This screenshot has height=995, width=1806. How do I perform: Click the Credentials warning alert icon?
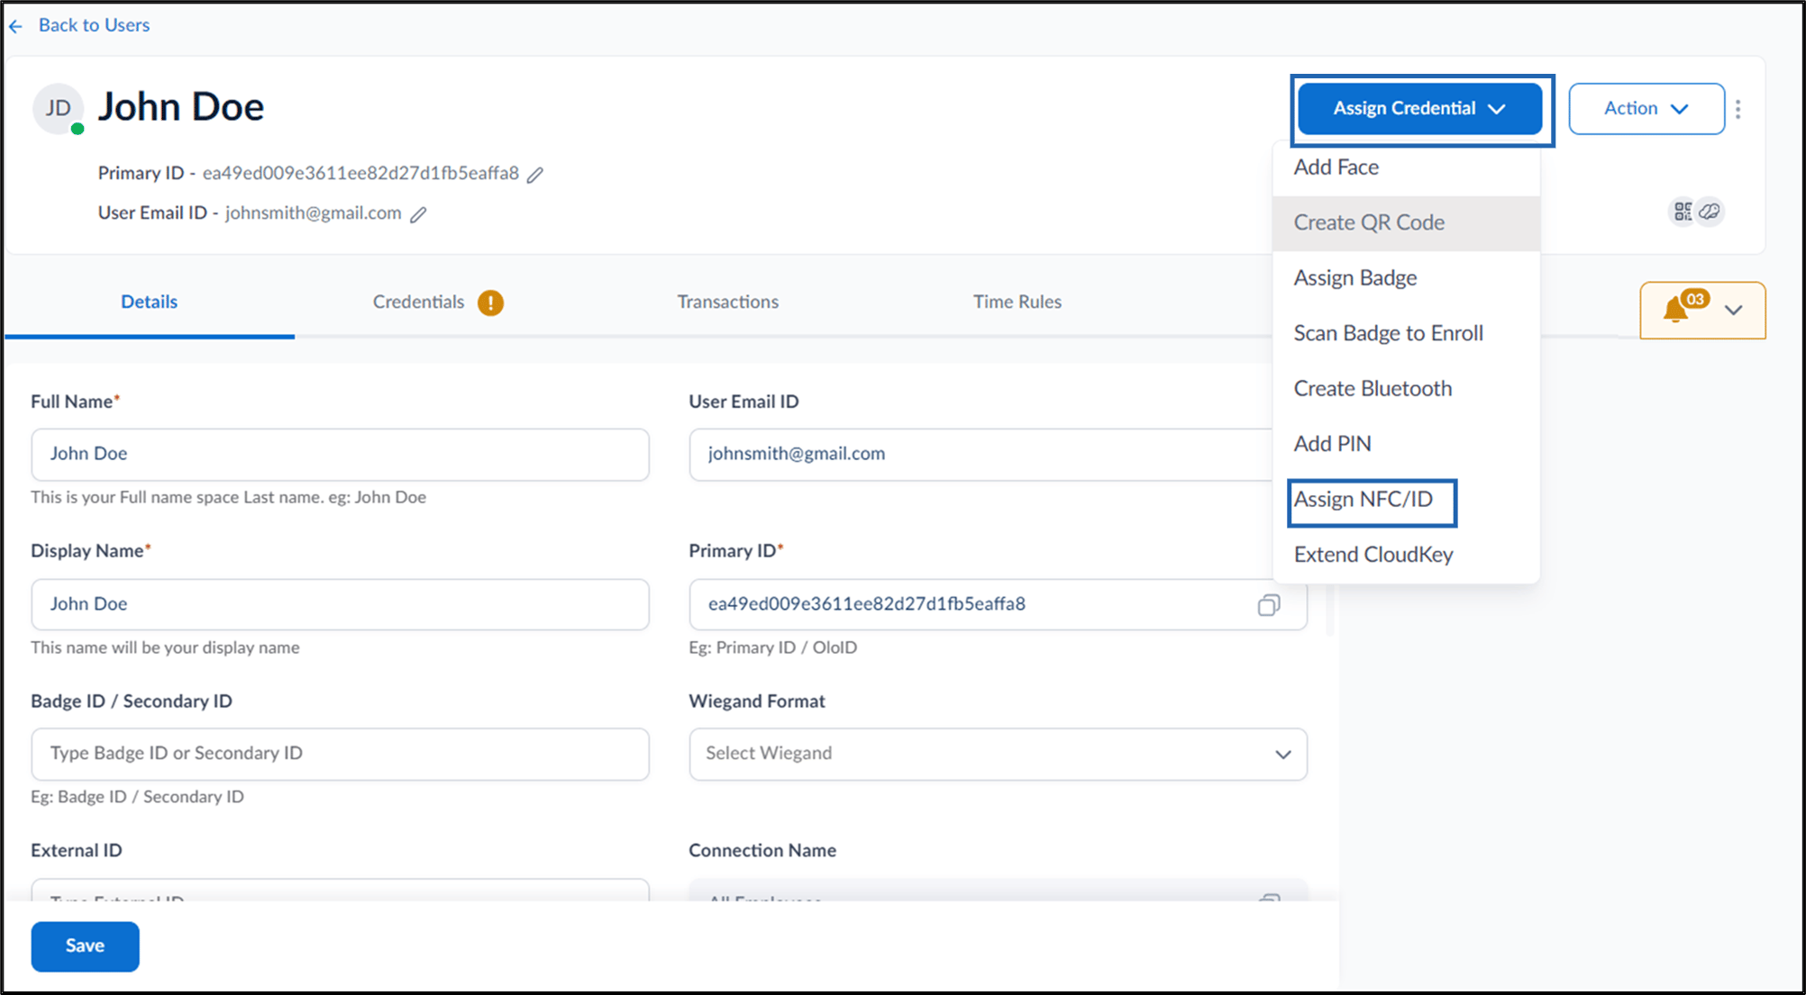pos(490,303)
